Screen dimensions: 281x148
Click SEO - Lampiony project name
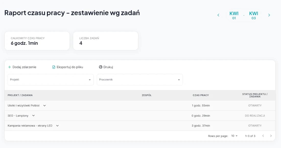[x=18, y=116]
